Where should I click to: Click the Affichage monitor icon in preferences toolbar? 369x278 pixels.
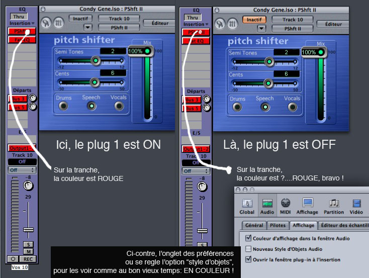307,205
